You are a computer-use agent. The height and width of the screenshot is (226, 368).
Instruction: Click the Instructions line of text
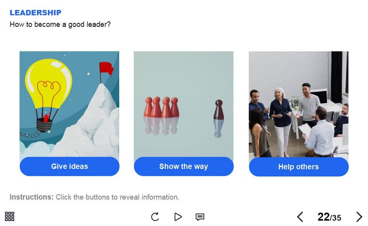[94, 197]
